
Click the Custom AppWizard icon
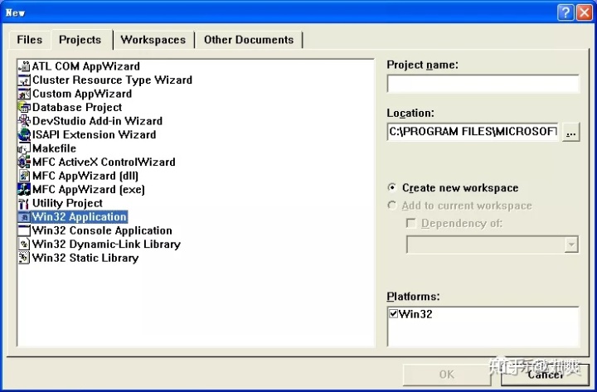coord(24,94)
